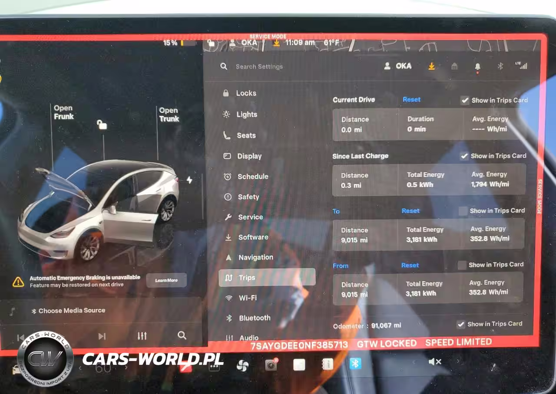Screen dimensions: 556x394
Task: Open the OKA driver profile menu
Action: pos(398,66)
